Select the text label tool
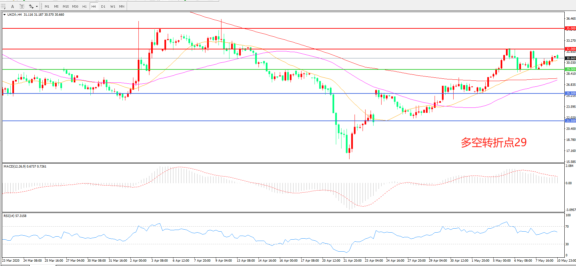The height and width of the screenshot is (266, 576). [22, 6]
